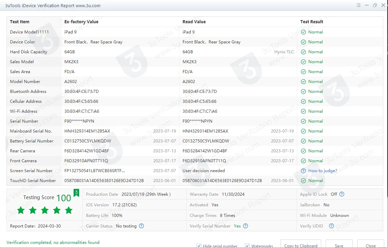388x248 pixels.
Task: Click the Normal check icon for Serial Number row
Action: tap(303, 121)
